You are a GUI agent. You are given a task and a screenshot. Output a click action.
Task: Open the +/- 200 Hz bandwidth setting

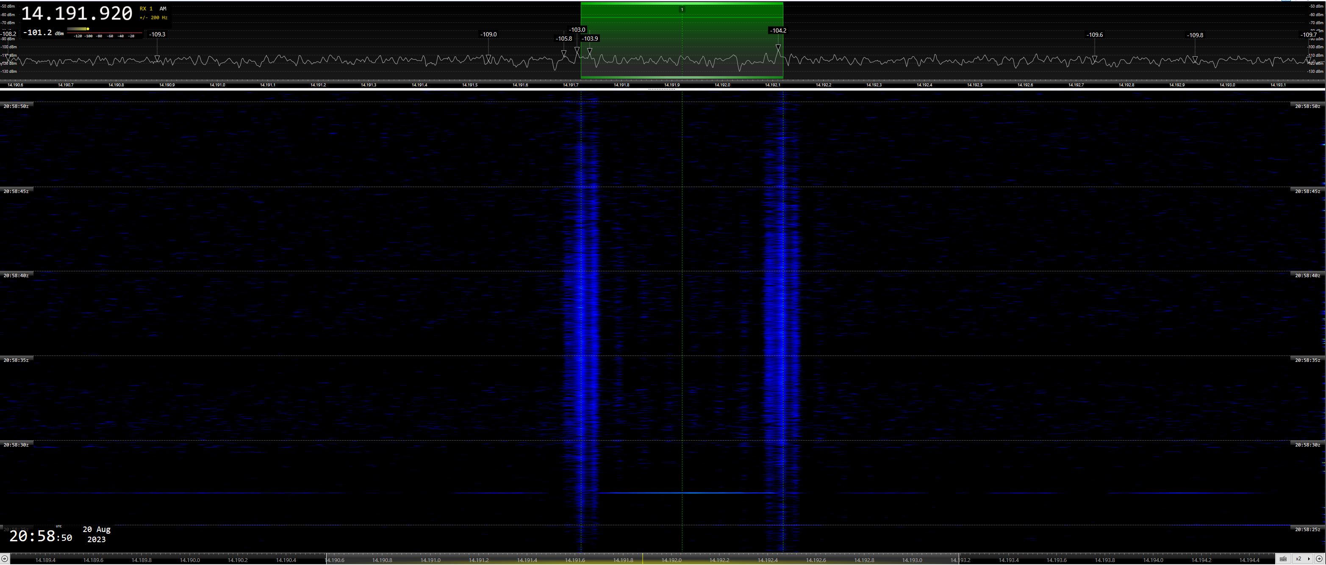point(153,18)
